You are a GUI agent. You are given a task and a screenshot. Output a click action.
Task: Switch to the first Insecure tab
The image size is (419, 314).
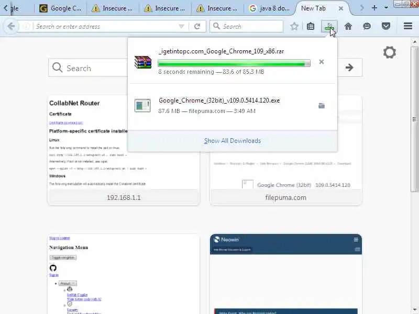click(x=112, y=8)
